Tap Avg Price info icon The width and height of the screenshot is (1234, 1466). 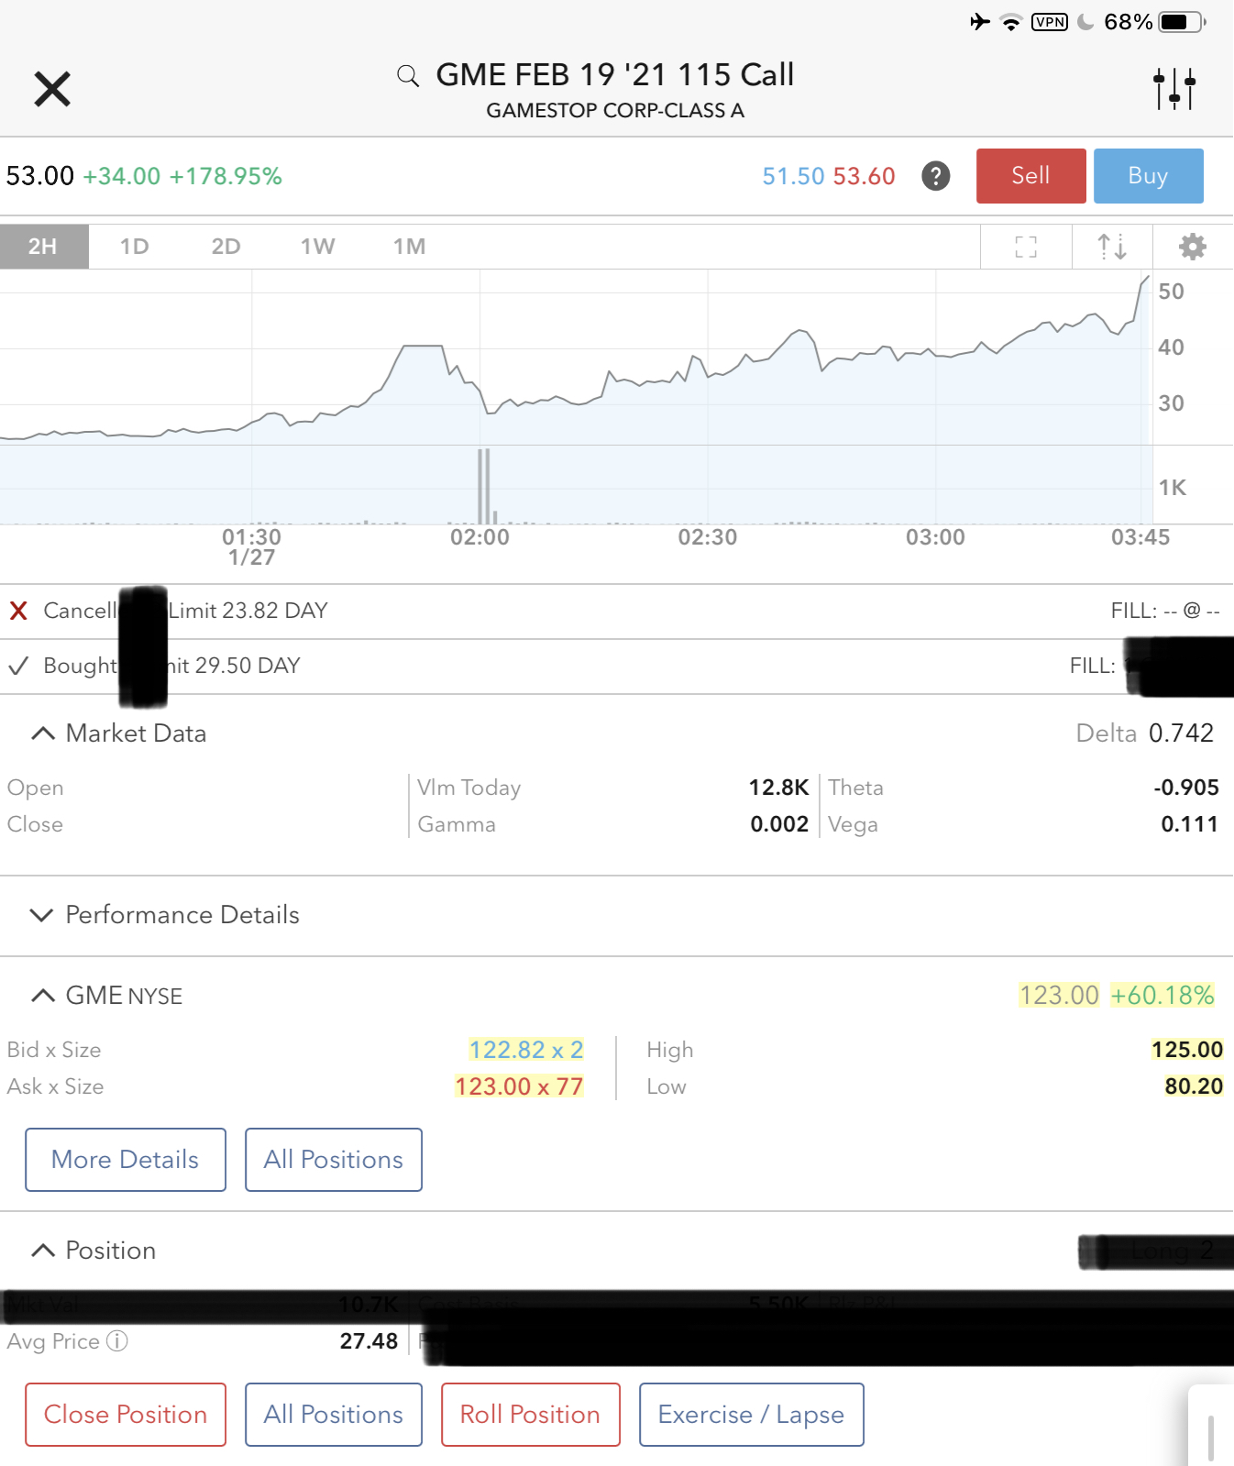[x=117, y=1341]
